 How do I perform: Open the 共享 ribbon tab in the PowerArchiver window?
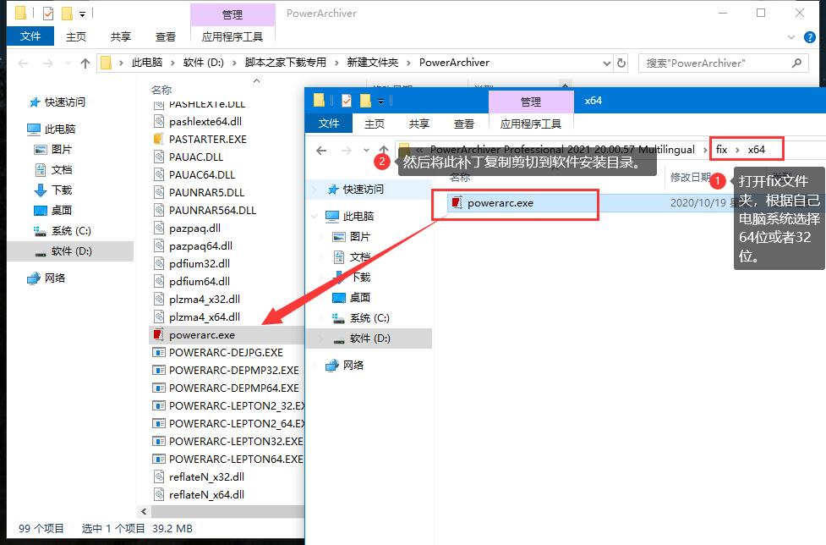pyautogui.click(x=121, y=36)
